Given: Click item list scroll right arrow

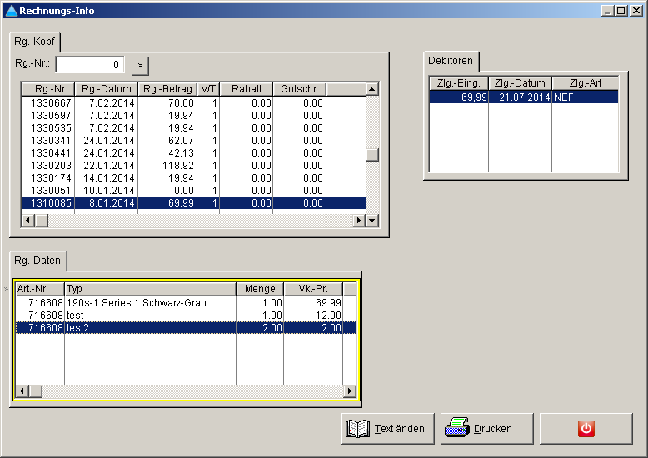Looking at the screenshot, I should point(350,391).
